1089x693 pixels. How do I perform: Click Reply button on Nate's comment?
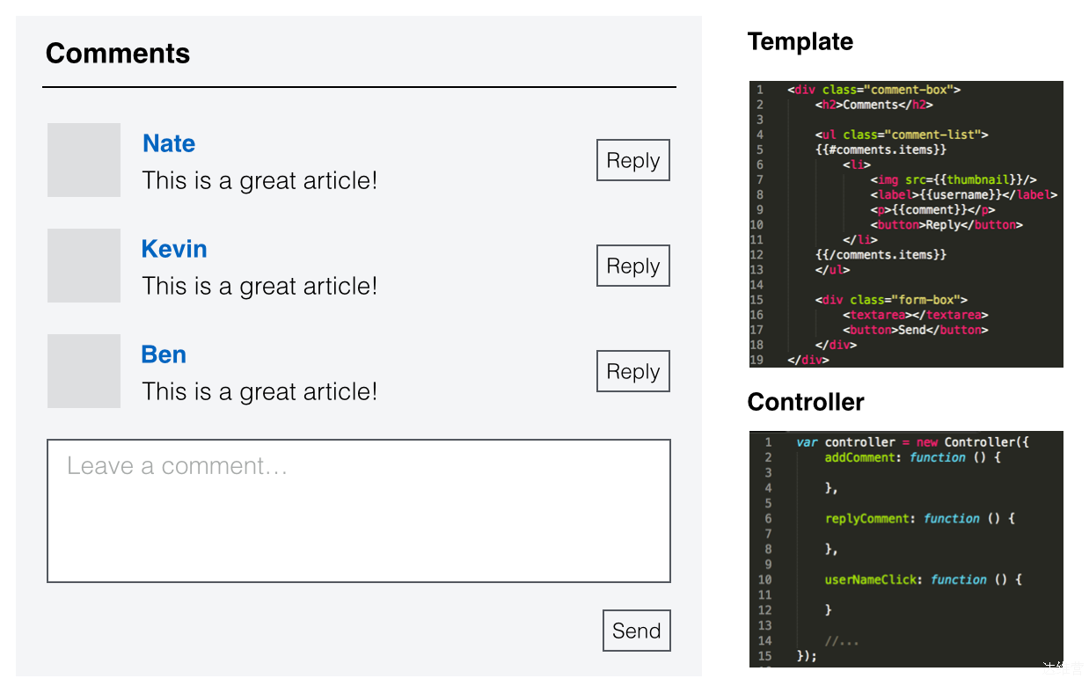633,160
